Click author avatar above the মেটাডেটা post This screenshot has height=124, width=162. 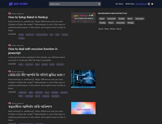point(9,71)
